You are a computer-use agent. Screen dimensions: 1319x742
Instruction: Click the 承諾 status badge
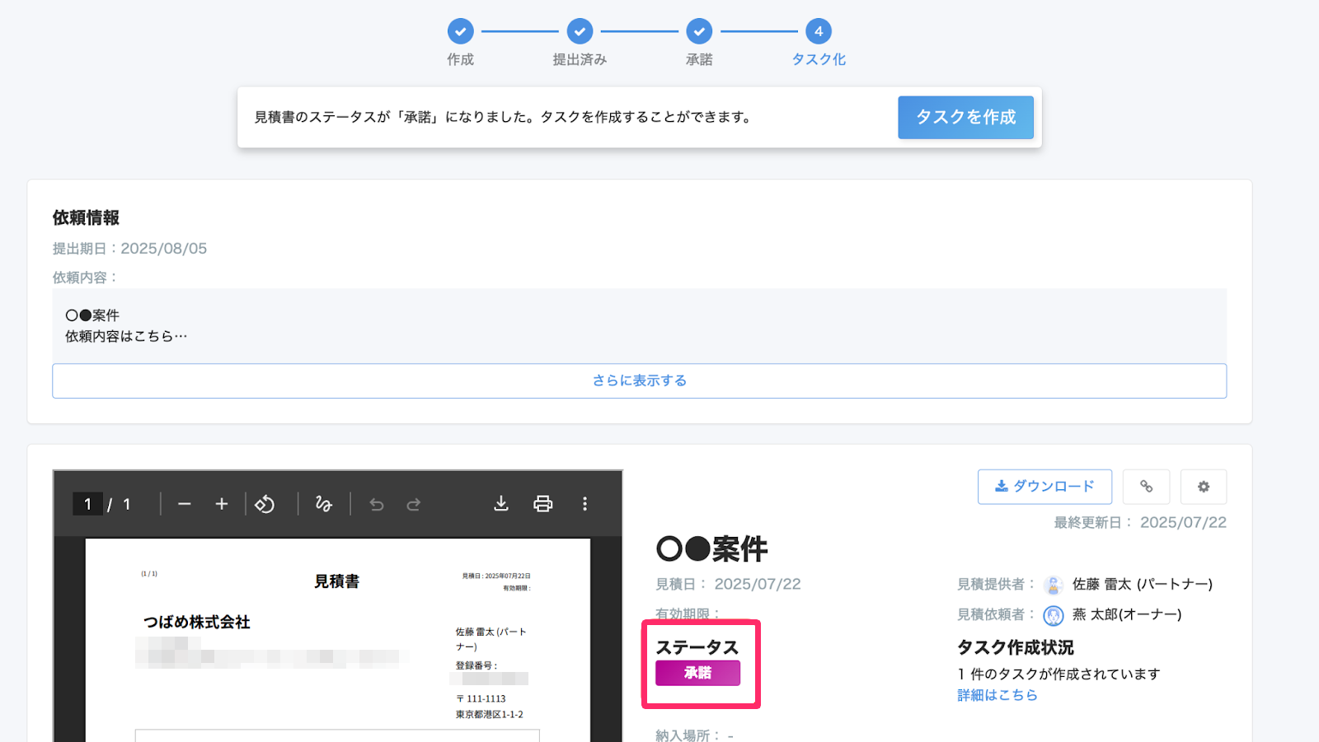tap(697, 673)
